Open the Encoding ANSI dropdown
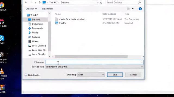The height and width of the screenshot is (97, 174). pyautogui.click(x=91, y=75)
